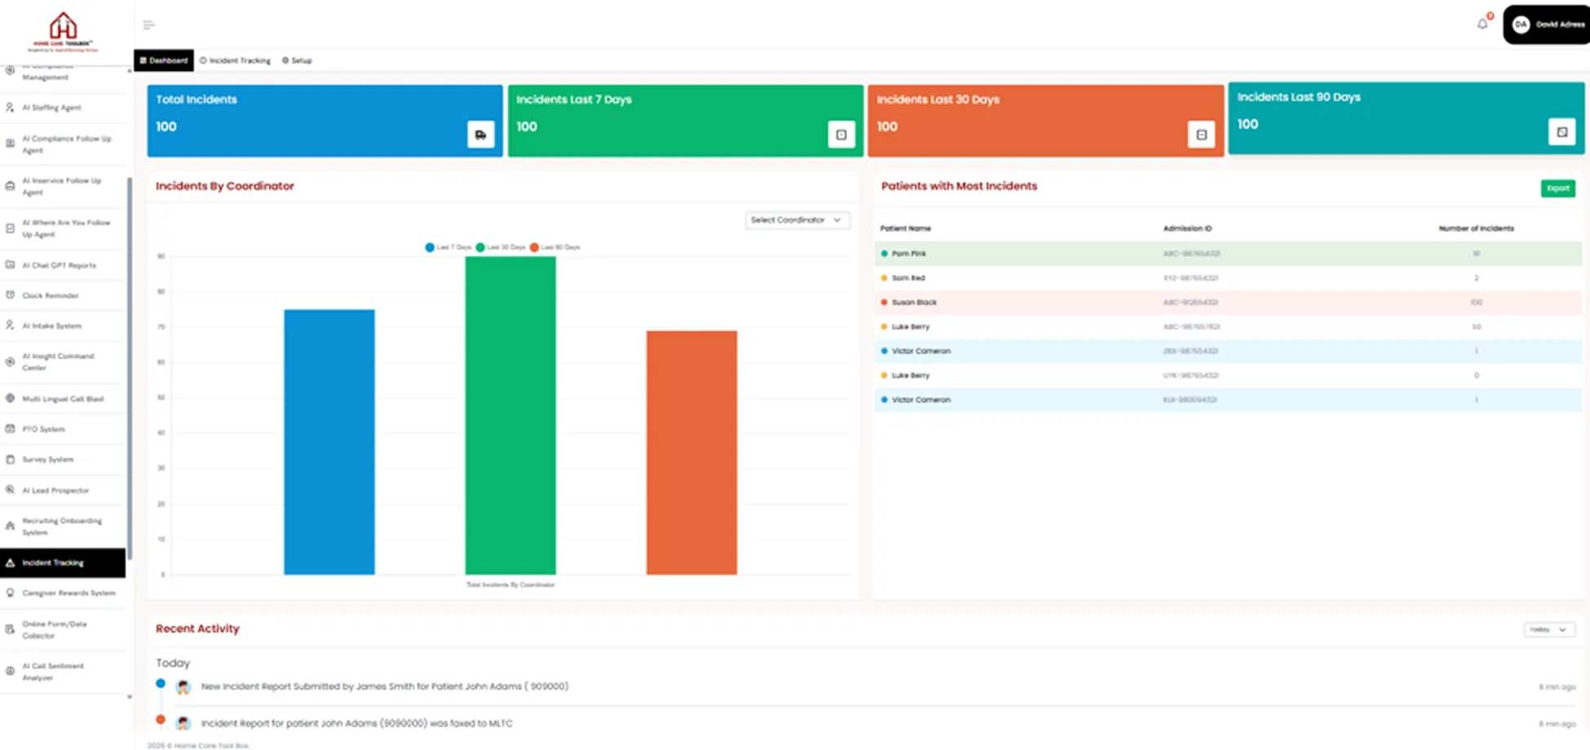Open the Select Coordinator dropdown

(x=797, y=220)
